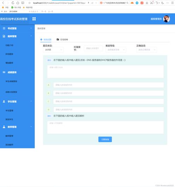The width and height of the screenshot is (175, 187).
Task: Open the admin avatar menu
Action: coord(167,19)
